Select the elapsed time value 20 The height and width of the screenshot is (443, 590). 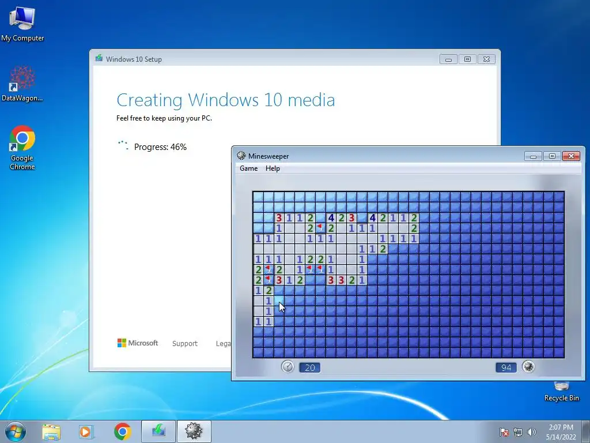point(309,367)
